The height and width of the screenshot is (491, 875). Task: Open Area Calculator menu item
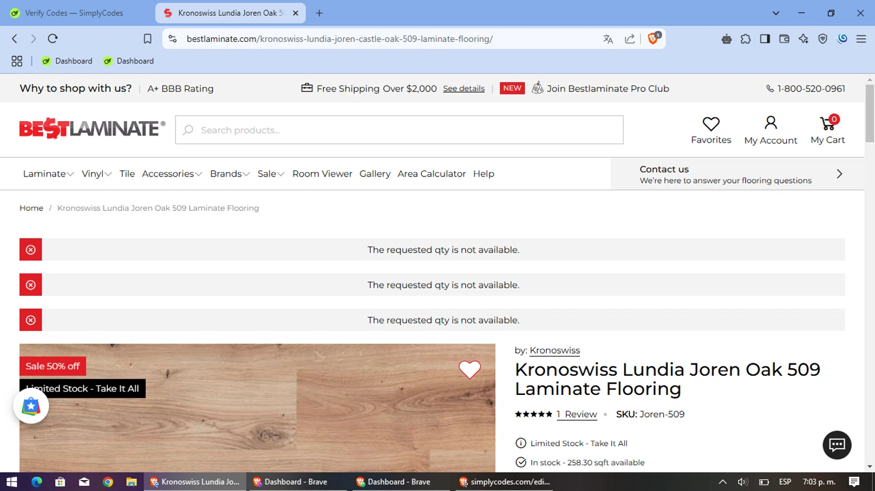[x=432, y=174]
